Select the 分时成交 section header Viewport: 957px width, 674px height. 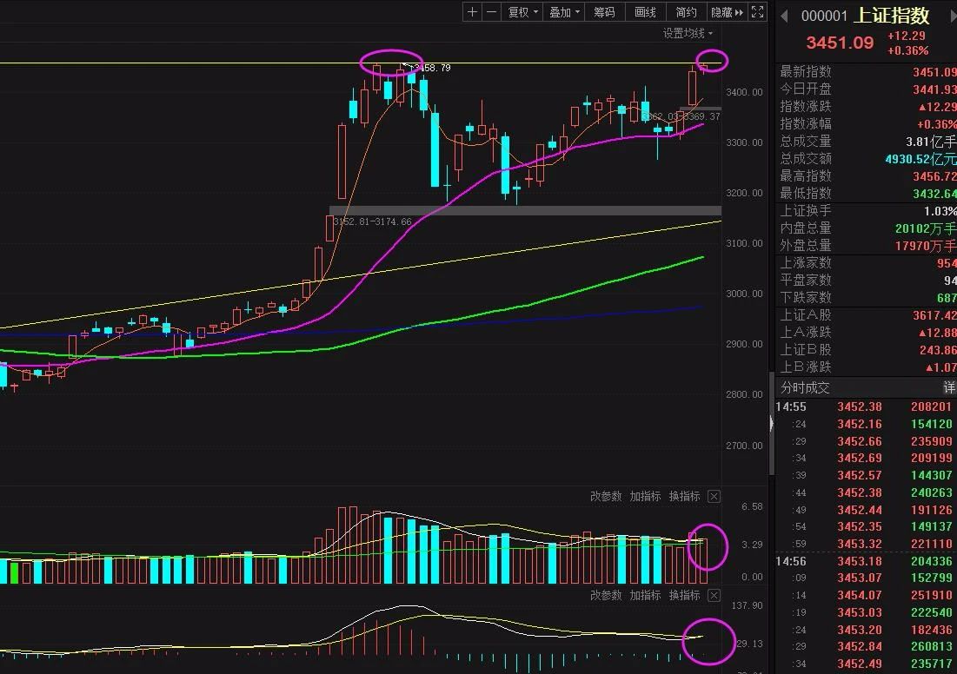(805, 388)
